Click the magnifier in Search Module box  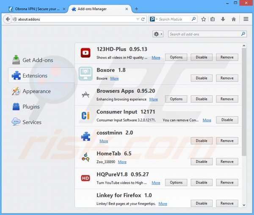pos(193,19)
